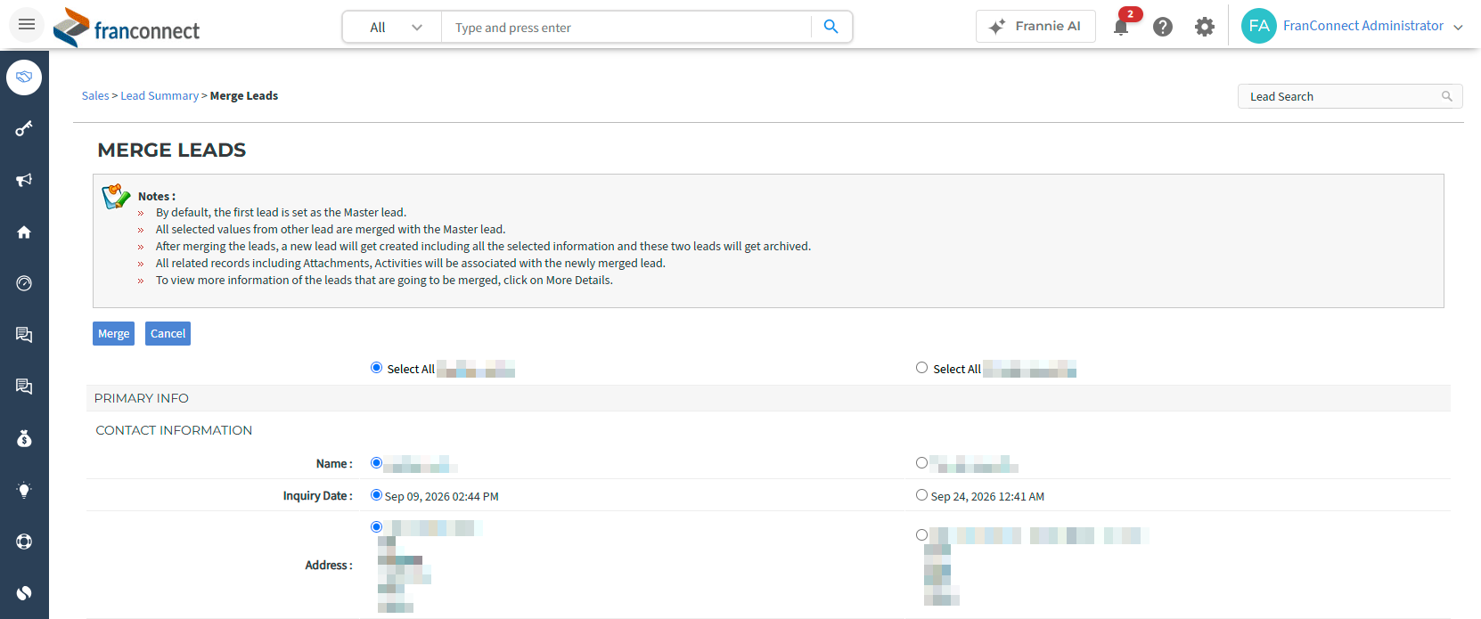Go to the home icon in sidebar
The height and width of the screenshot is (619, 1481).
click(x=24, y=232)
